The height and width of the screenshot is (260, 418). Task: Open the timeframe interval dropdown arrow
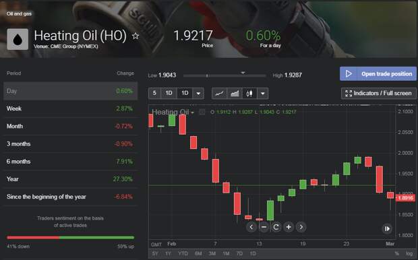198,94
